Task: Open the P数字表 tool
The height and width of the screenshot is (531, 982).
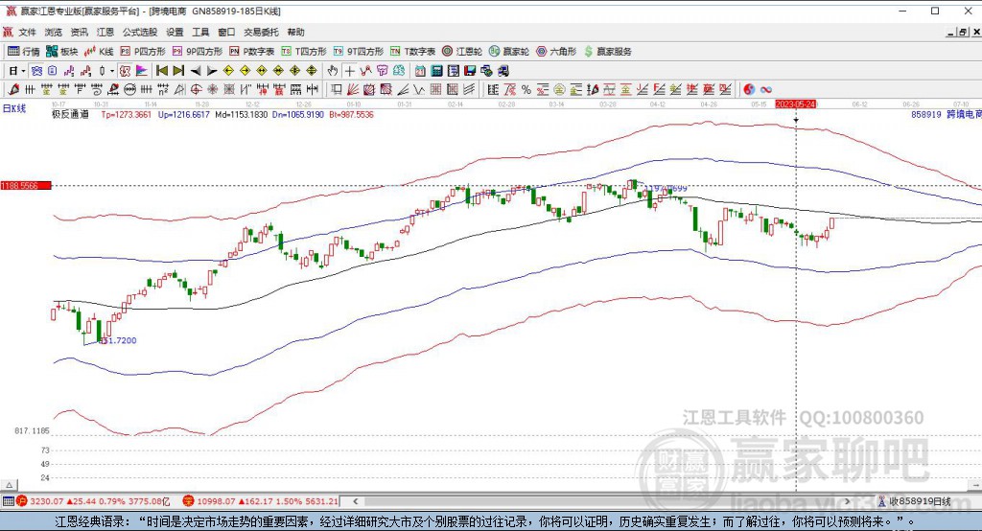Action: (x=252, y=52)
